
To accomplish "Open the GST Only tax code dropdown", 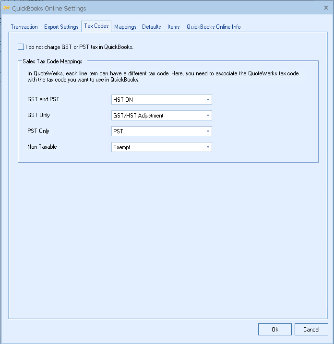I will pos(161,116).
